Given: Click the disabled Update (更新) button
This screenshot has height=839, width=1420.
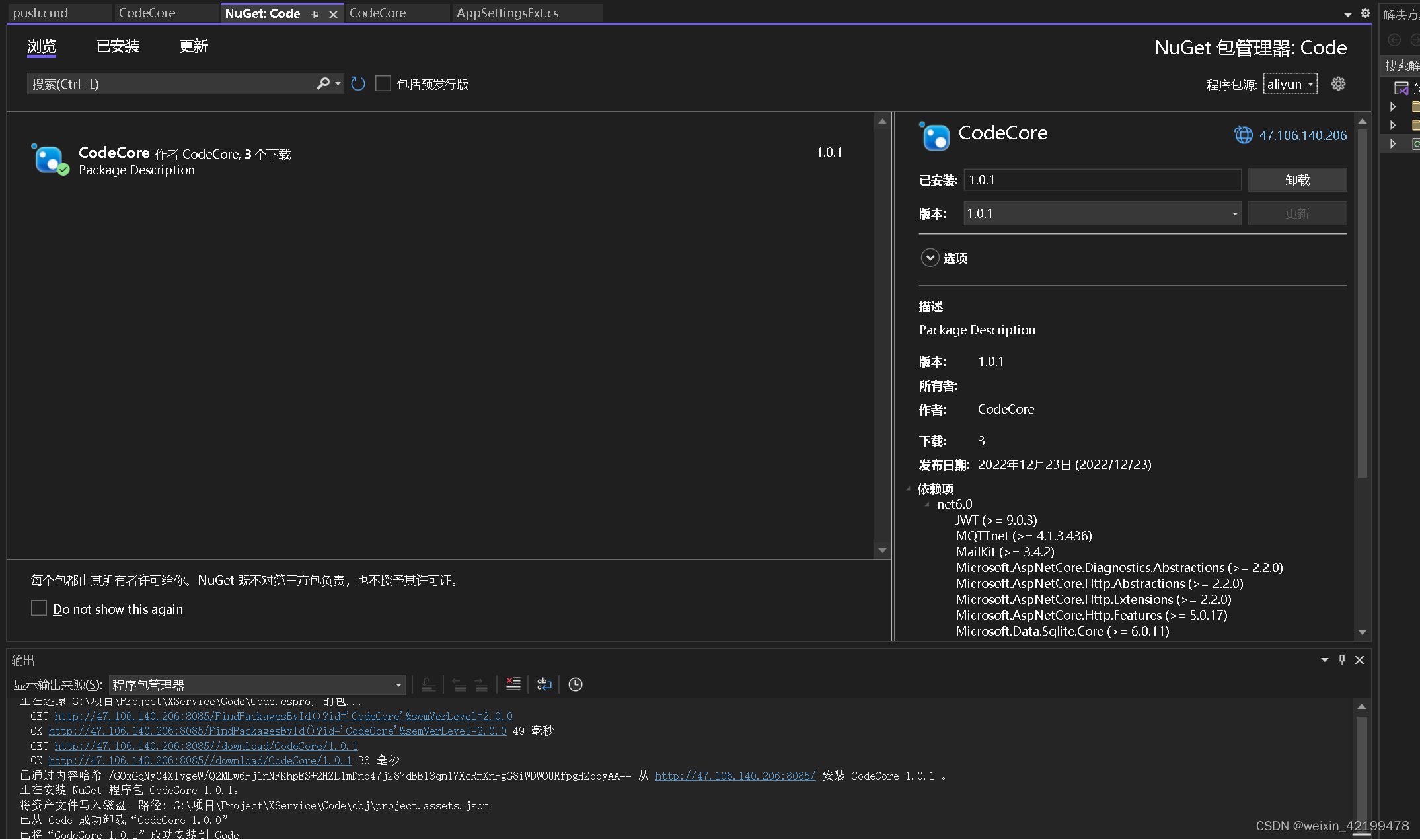Looking at the screenshot, I should [1297, 213].
